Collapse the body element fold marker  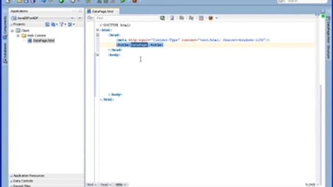click(97, 55)
